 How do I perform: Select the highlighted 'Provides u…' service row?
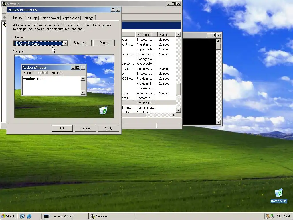(149, 103)
